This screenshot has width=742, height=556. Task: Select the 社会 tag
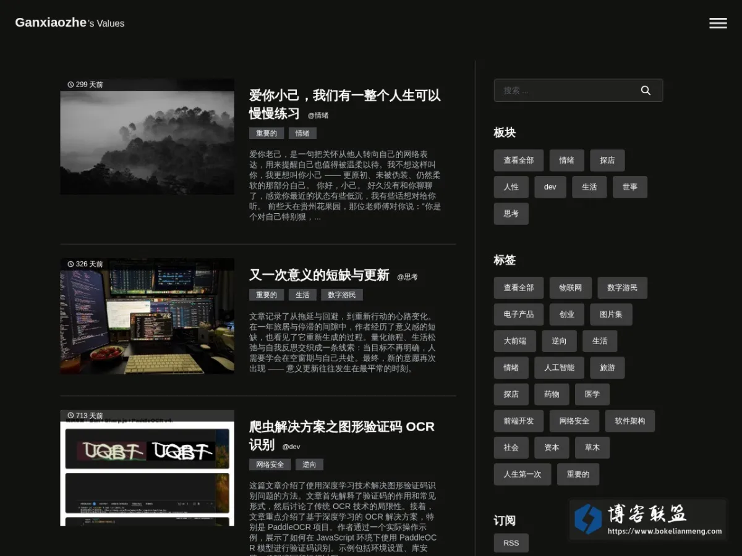[x=511, y=447]
